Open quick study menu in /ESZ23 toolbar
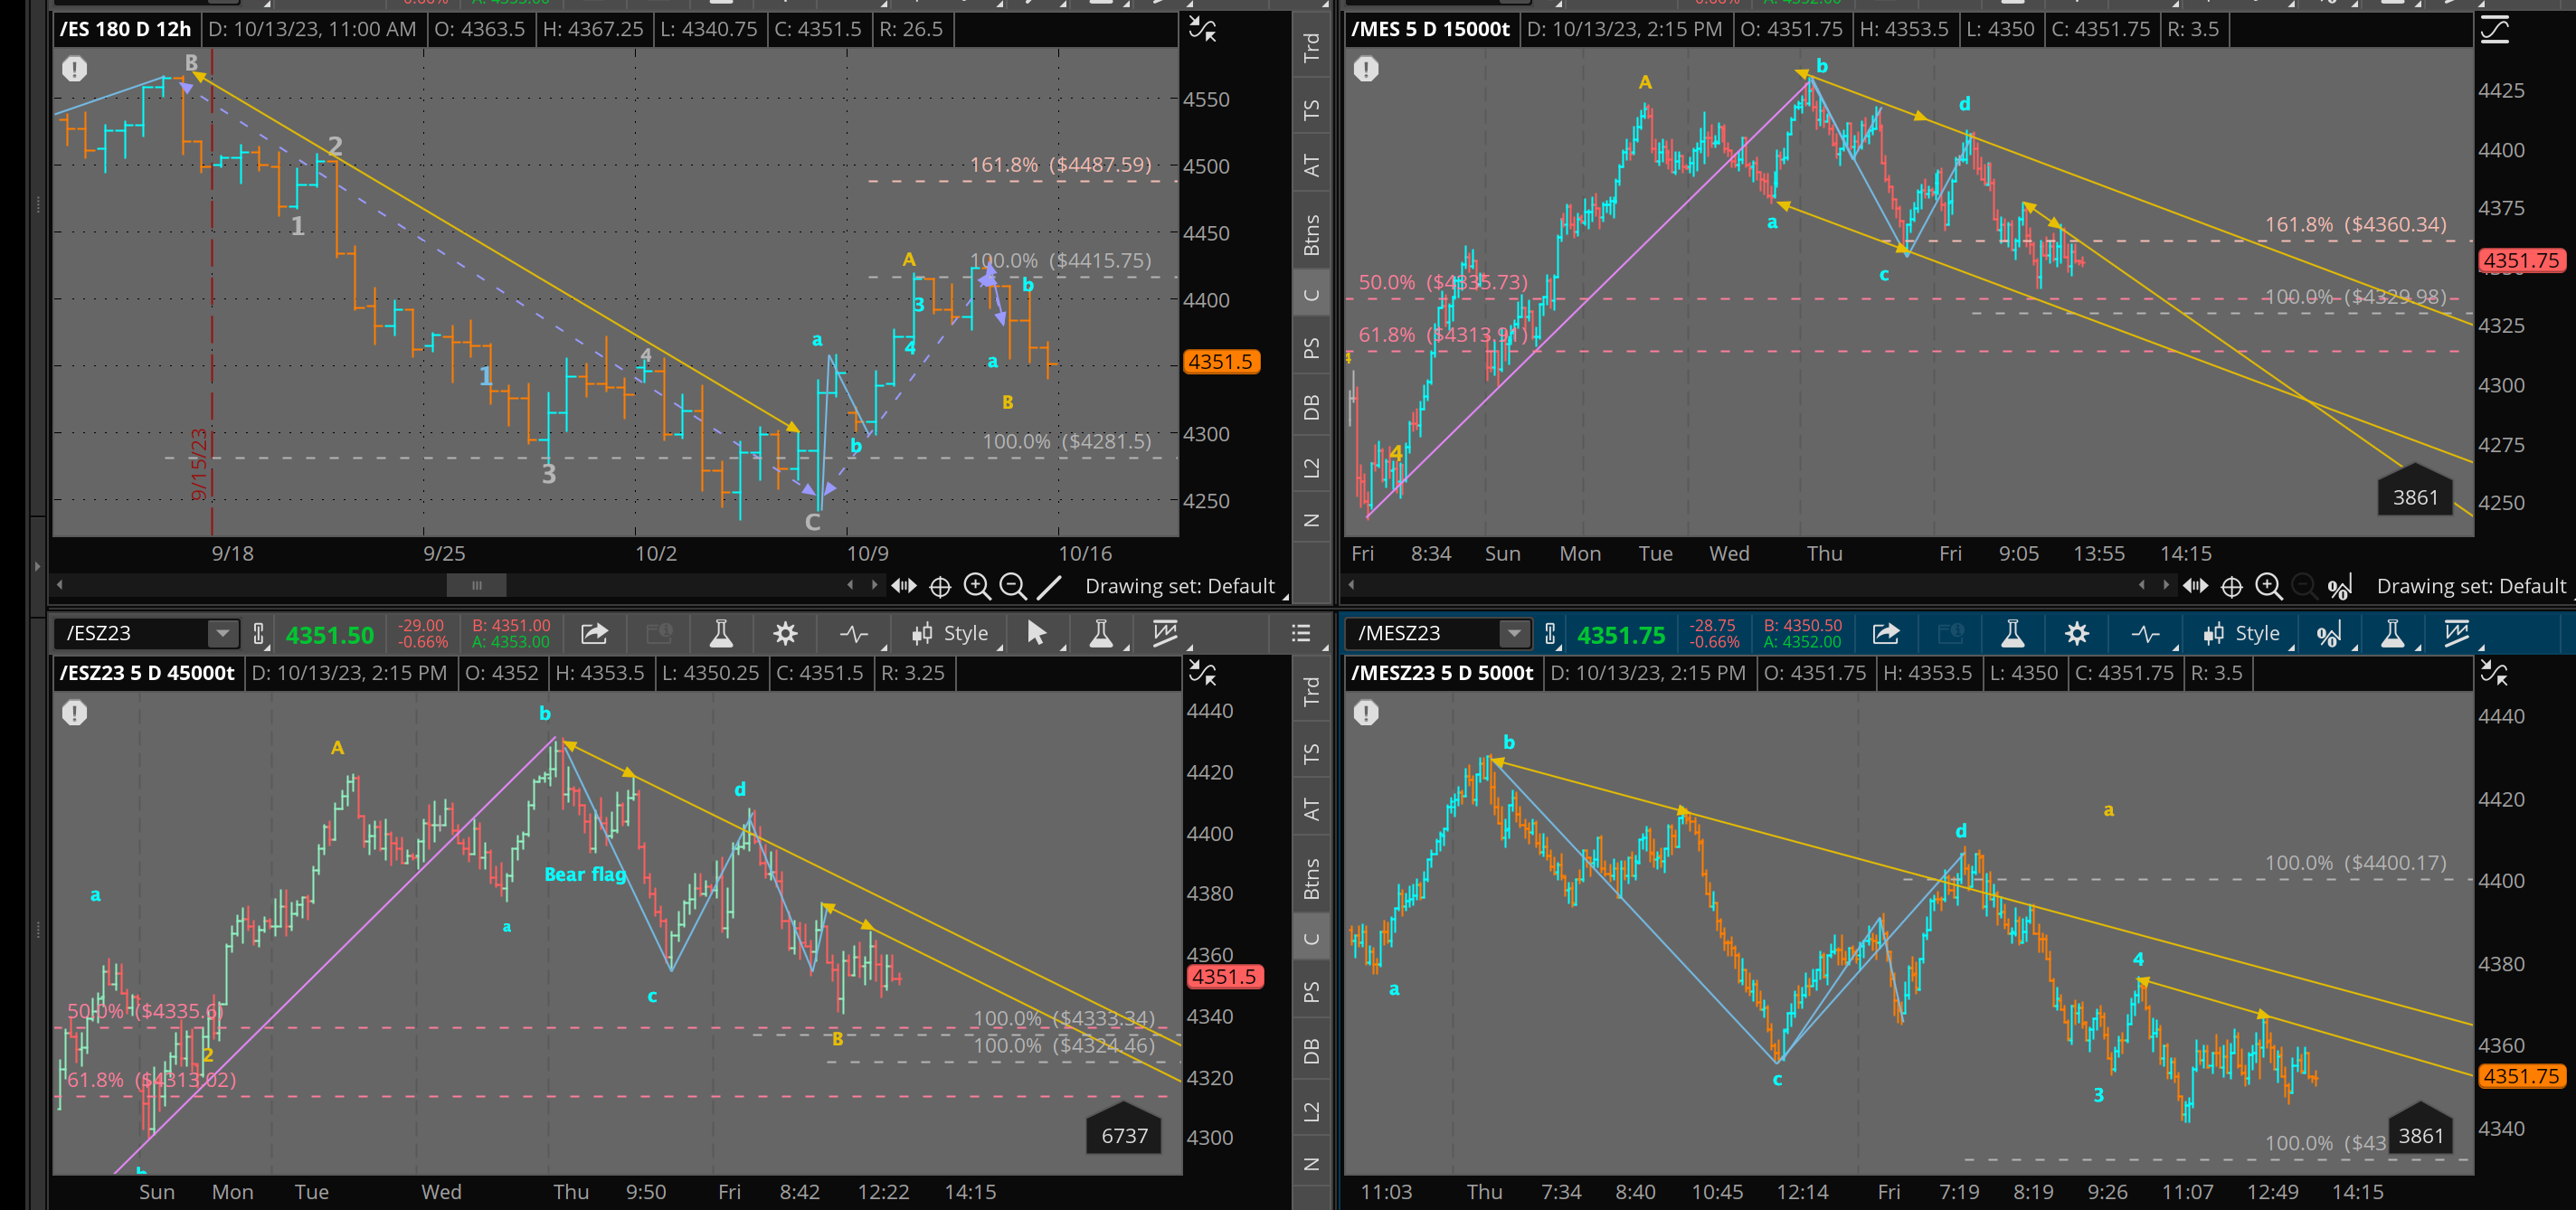This screenshot has width=2576, height=1210. 853,633
